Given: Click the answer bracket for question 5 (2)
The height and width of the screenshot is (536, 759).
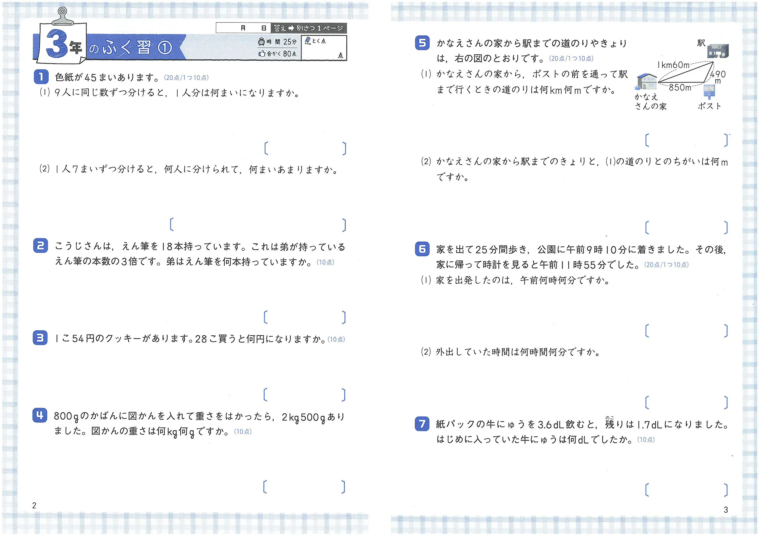Looking at the screenshot, I should click(x=687, y=228).
